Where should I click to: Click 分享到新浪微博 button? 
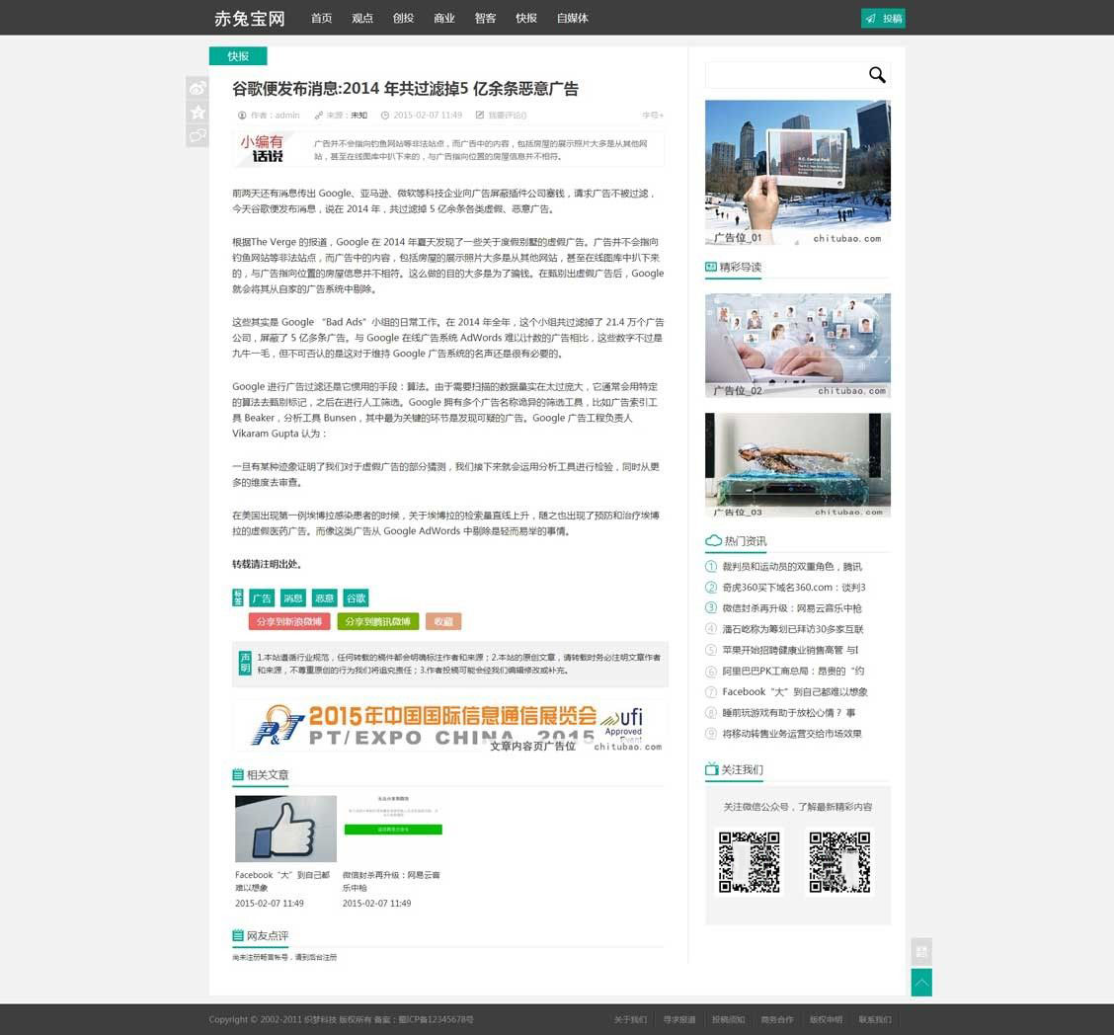[x=288, y=621]
